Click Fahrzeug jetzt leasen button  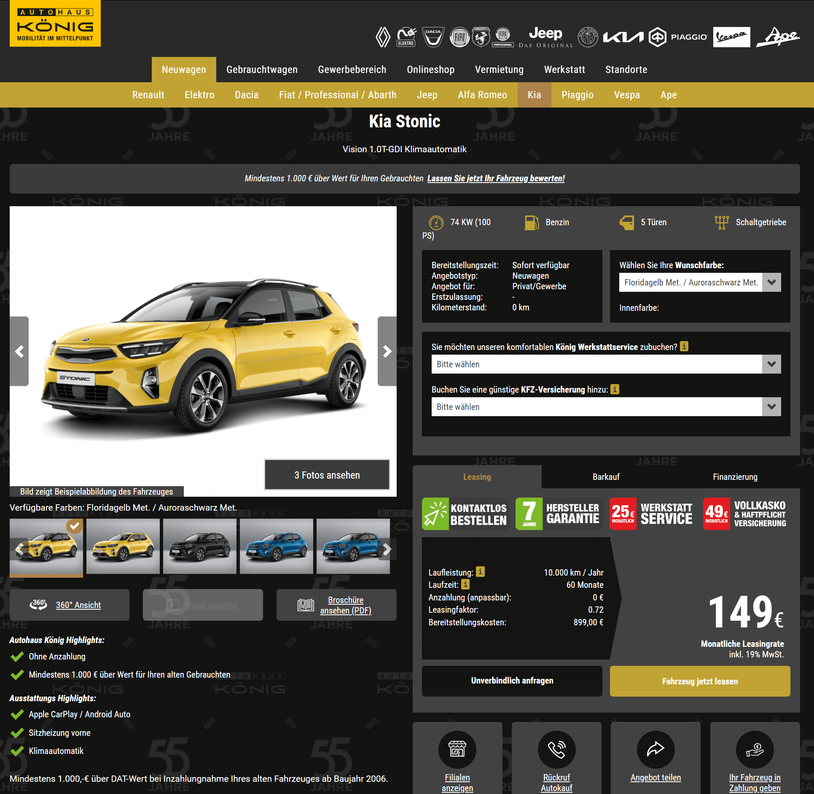point(700,681)
